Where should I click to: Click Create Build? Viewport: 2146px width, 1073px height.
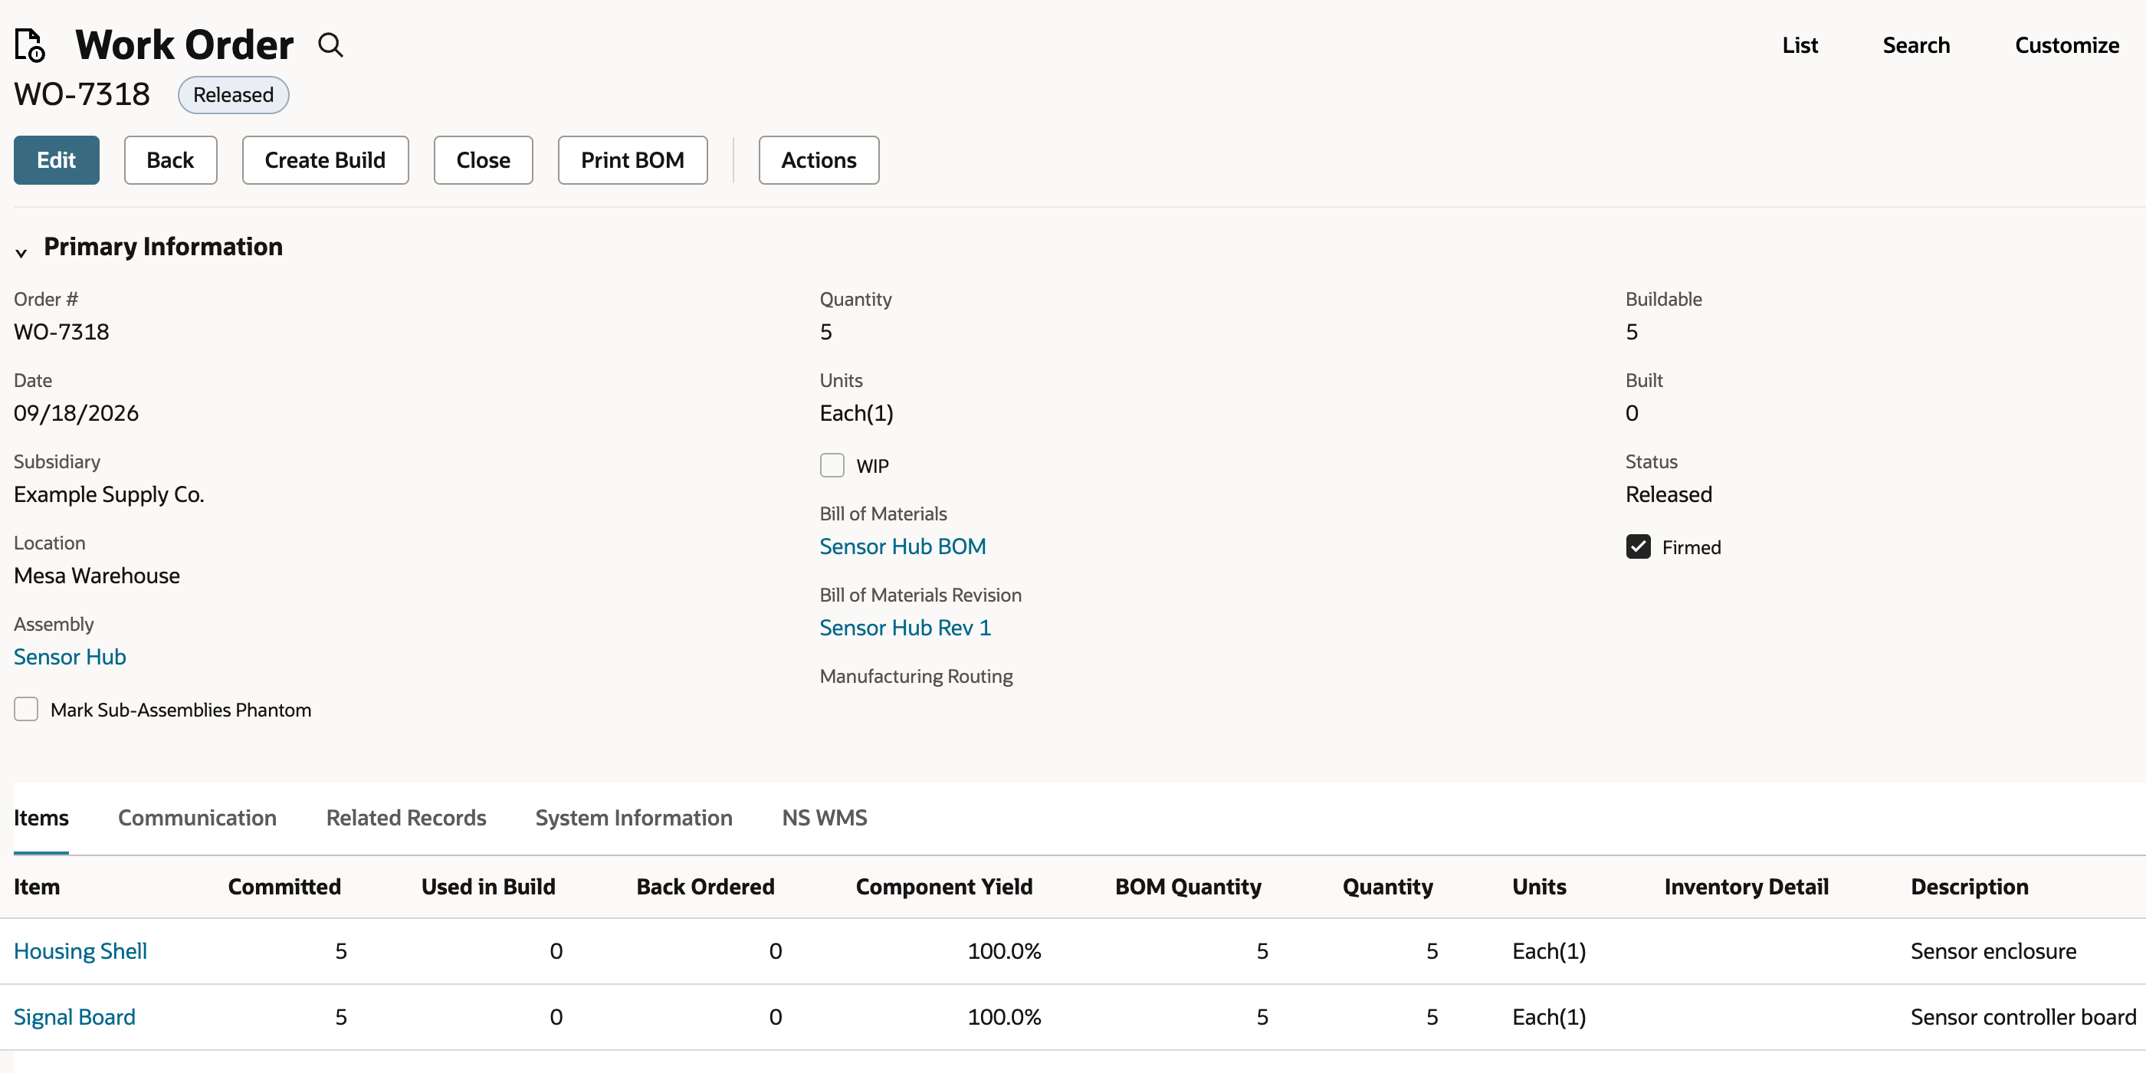(x=325, y=160)
